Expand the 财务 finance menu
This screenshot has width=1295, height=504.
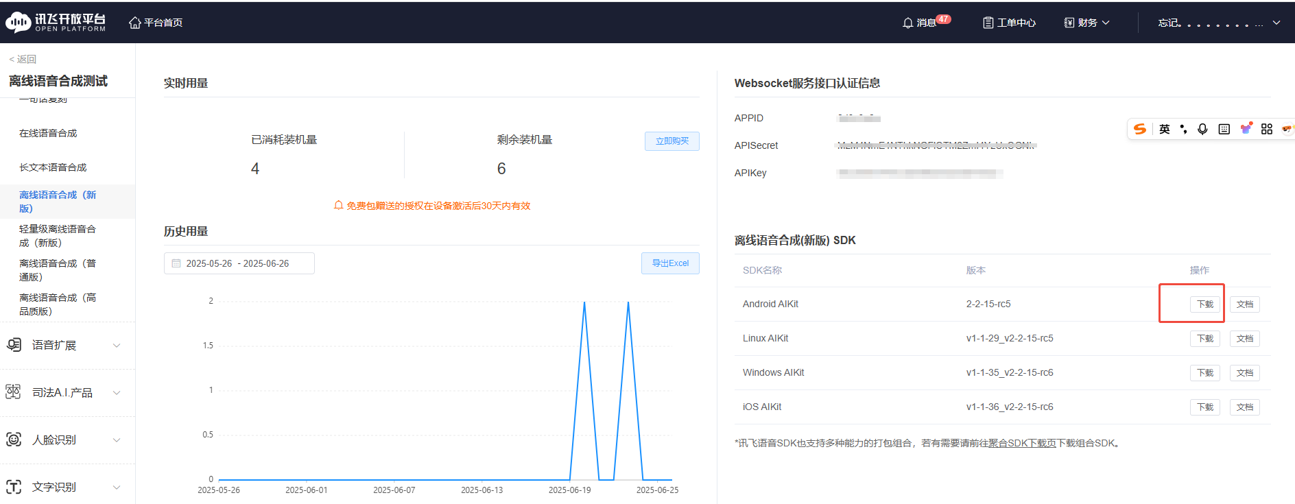(x=1086, y=23)
